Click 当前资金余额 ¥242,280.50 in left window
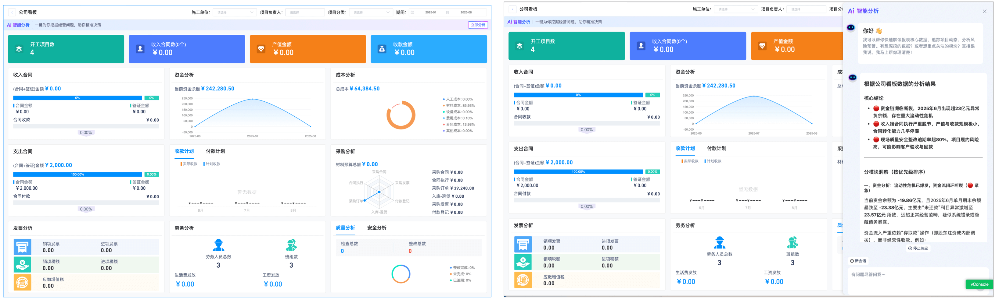The width and height of the screenshot is (999, 303). [x=204, y=89]
